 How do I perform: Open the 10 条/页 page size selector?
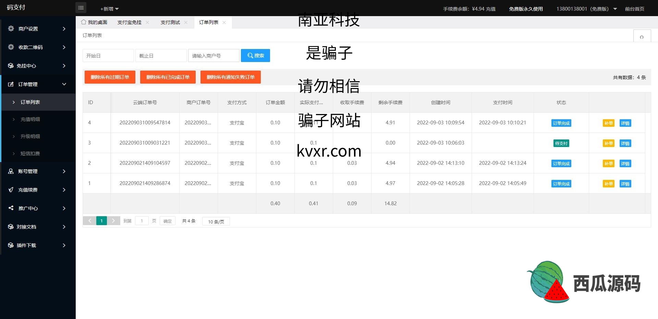coord(216,221)
